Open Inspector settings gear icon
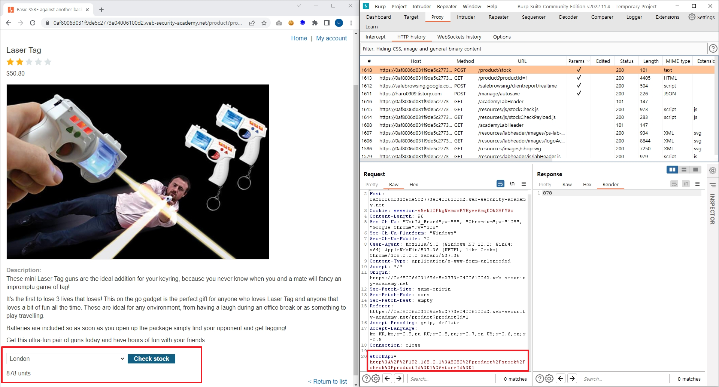Screen dimensions: 719x387 coord(713,171)
